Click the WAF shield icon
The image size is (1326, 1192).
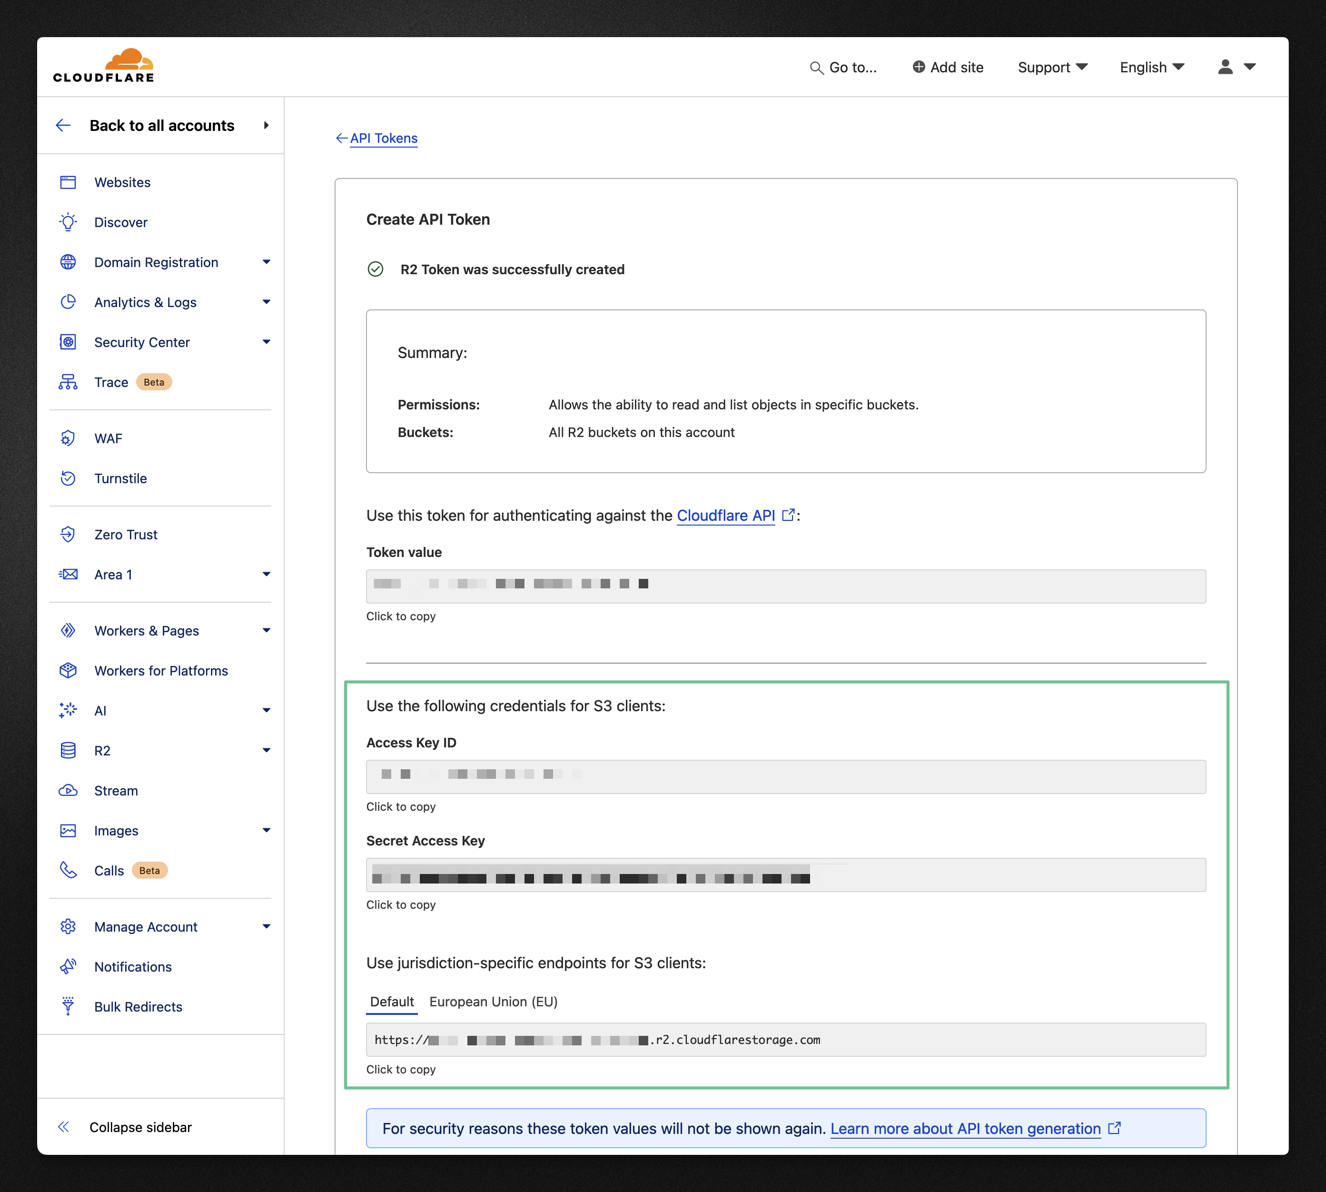(68, 438)
